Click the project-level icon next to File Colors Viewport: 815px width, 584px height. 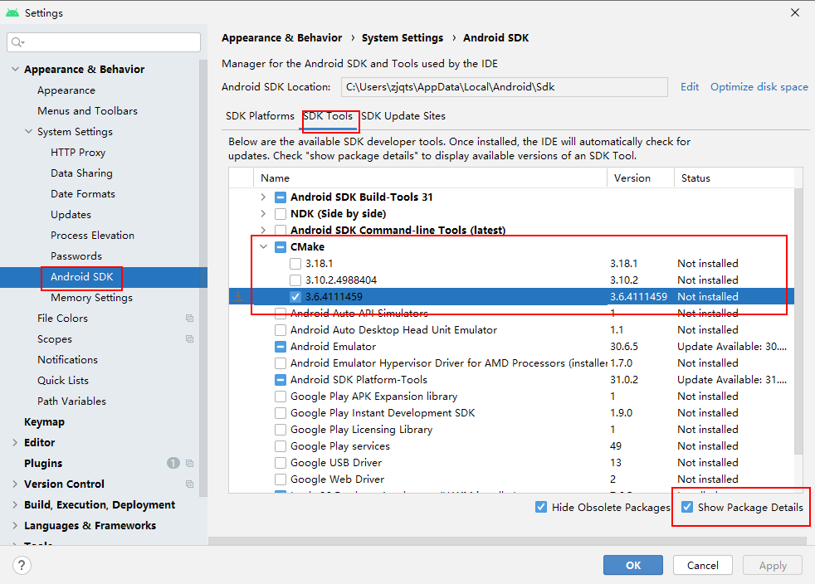click(190, 318)
